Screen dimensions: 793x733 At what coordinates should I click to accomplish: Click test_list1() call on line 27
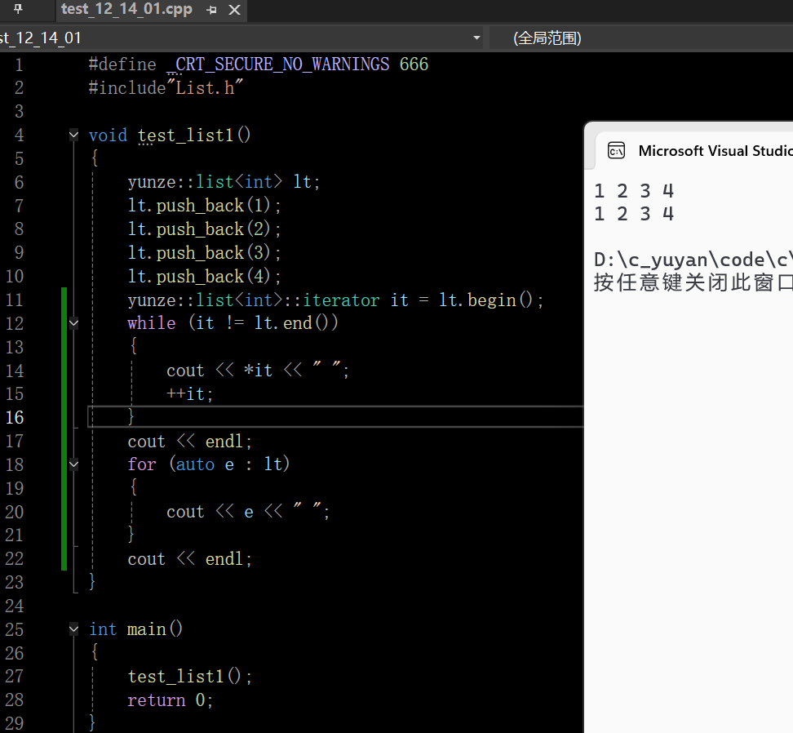[x=189, y=677]
